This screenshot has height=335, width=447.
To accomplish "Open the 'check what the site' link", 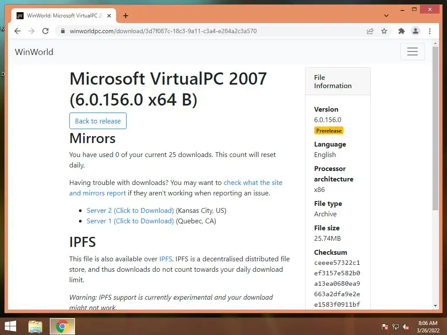I will 253,183.
